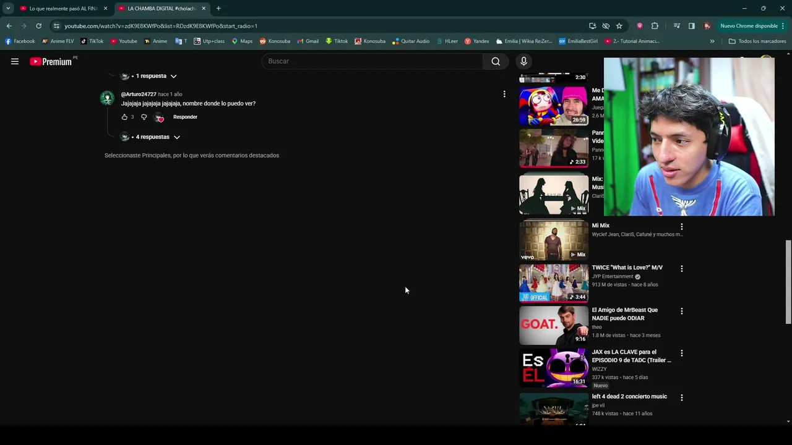Screen dimensions: 792x445
Task: Bookmark this page with the star icon
Action: [x=619, y=26]
